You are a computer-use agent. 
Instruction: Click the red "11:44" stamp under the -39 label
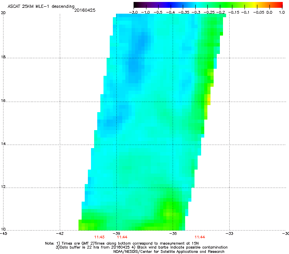click(122, 237)
